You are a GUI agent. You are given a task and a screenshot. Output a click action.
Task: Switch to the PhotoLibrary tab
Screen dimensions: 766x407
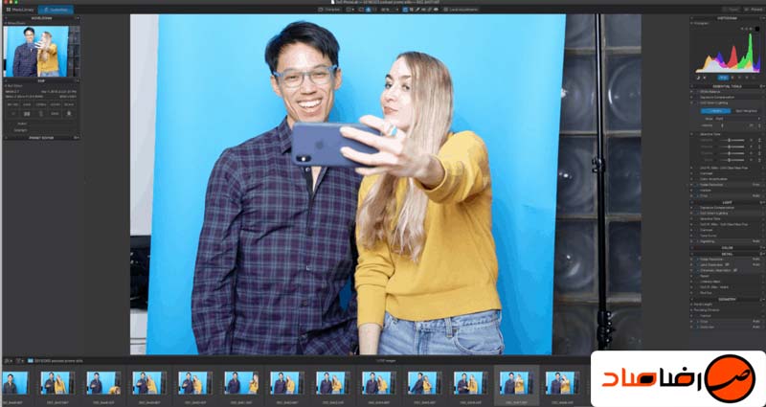pos(19,10)
